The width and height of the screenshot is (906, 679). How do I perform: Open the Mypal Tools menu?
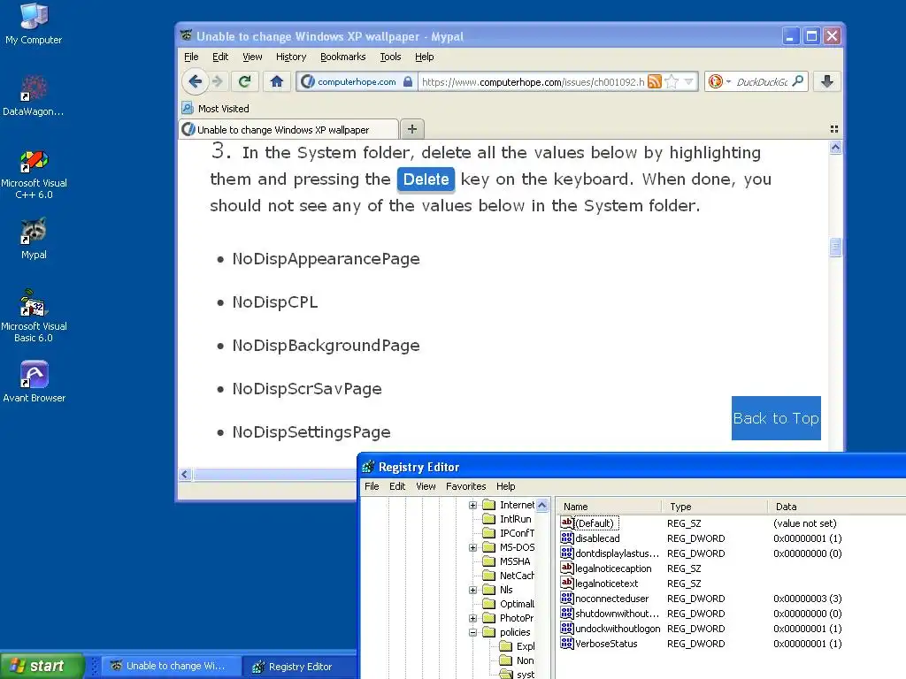(390, 57)
